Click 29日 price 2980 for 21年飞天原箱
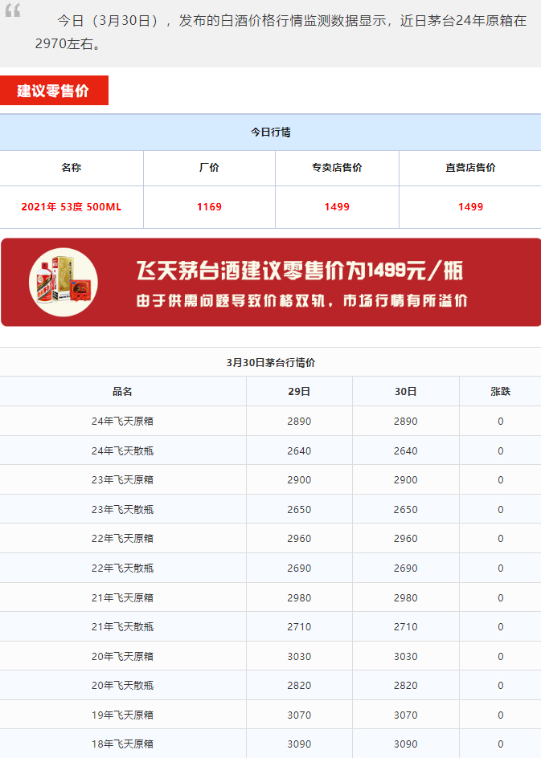The width and height of the screenshot is (541, 758). [299, 598]
